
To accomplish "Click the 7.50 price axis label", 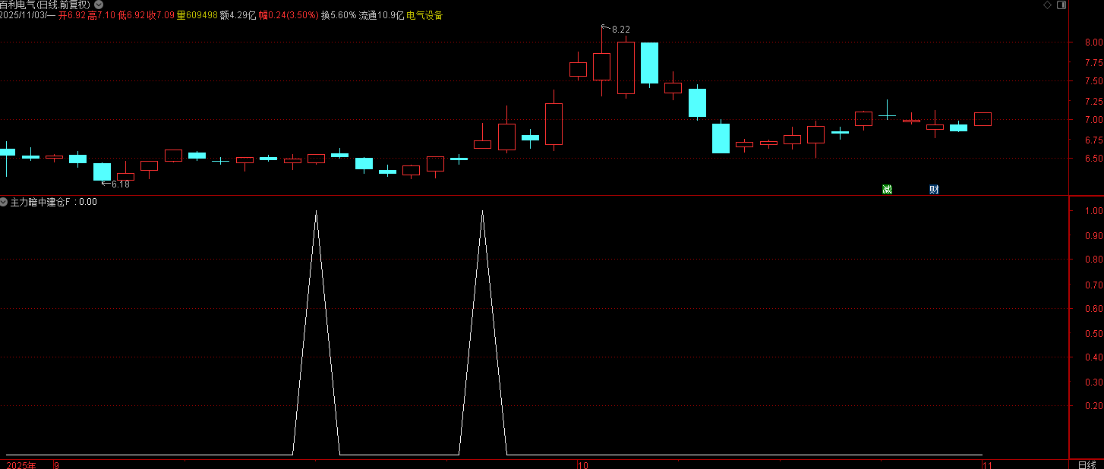I will pyautogui.click(x=1093, y=81).
